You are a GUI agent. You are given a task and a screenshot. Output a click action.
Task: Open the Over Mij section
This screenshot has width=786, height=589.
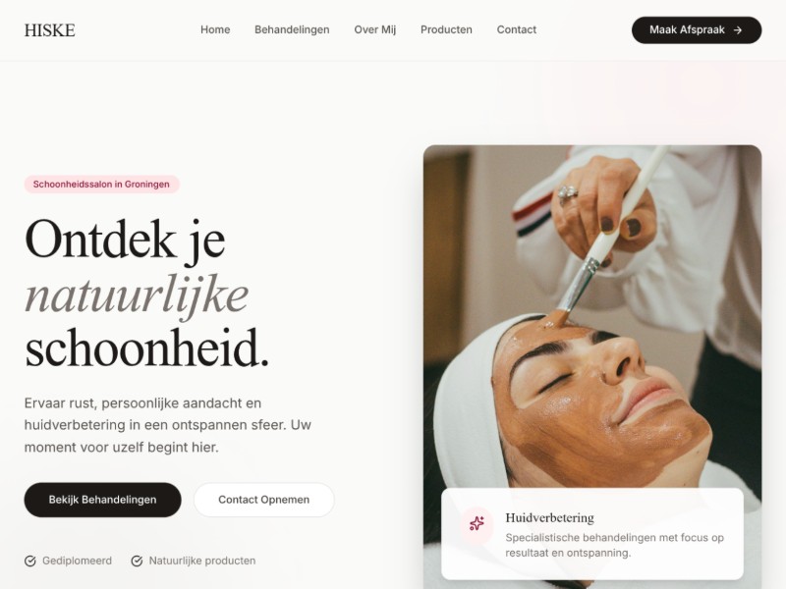[375, 29]
